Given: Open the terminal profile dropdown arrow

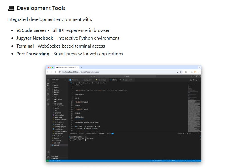Looking at the screenshot, I should tap(185, 134).
